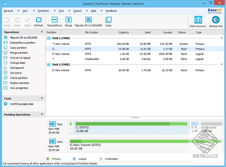Image resolution: width=226 pixels, height=167 pixels.
Task: Select Unallocated block in Disk1 map
Action: coord(212,128)
